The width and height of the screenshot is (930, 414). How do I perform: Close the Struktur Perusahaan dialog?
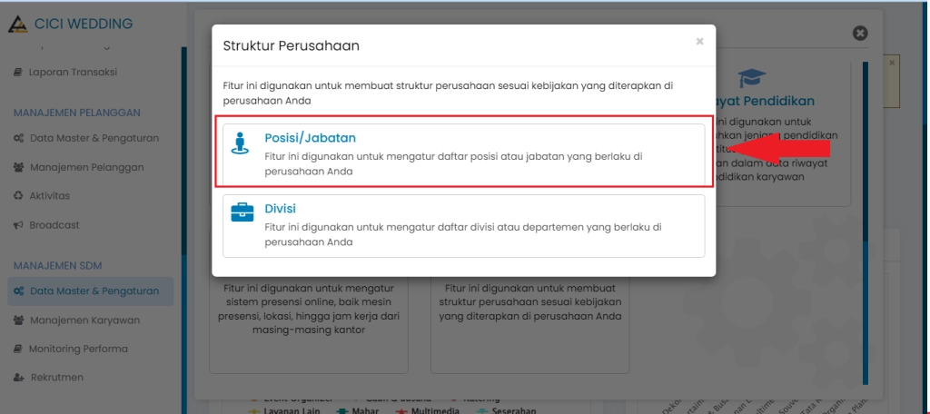click(x=700, y=41)
